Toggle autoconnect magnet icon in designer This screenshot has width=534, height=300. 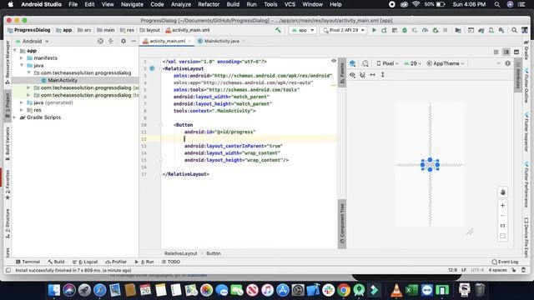[362, 75]
